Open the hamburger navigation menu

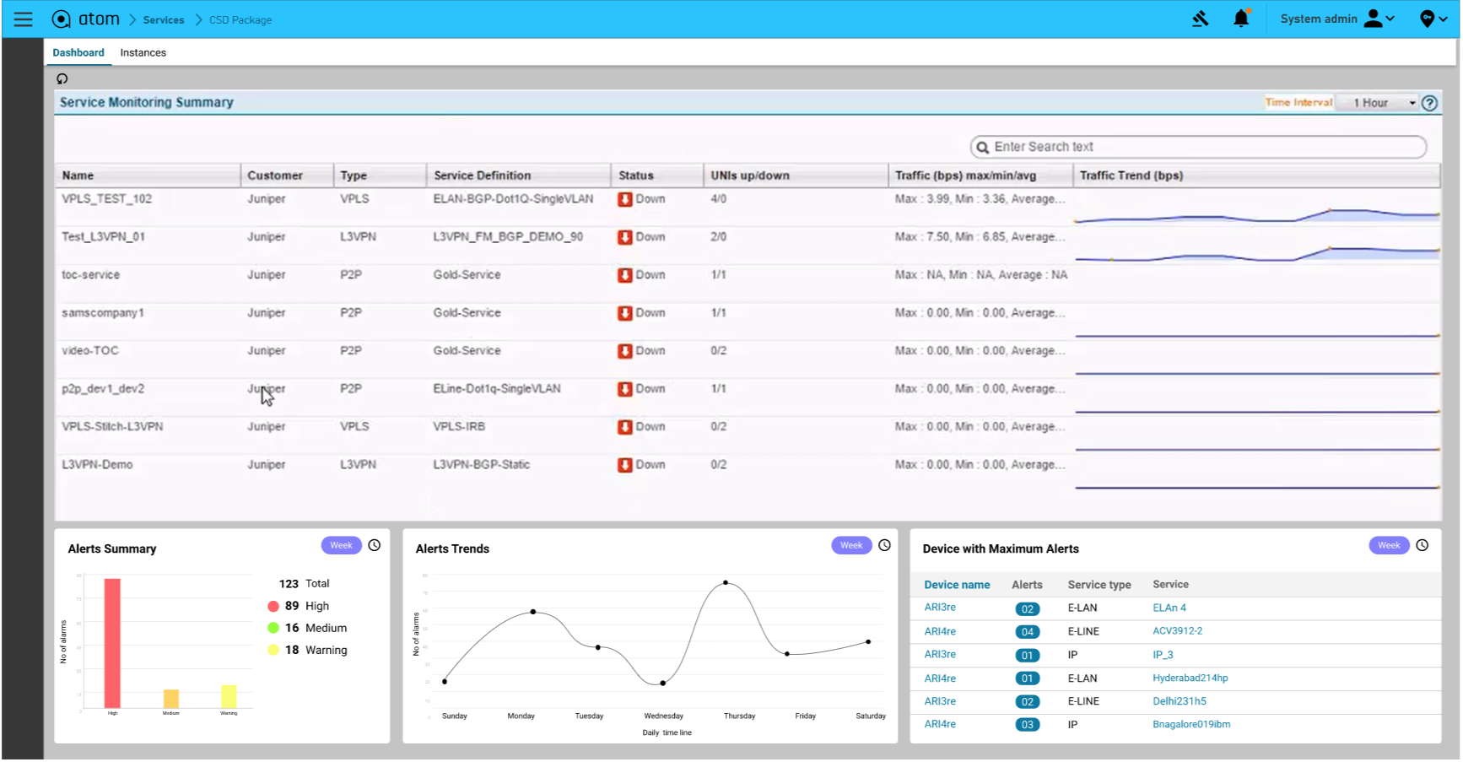[x=23, y=19]
